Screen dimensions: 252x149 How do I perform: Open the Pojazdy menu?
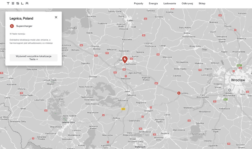click(x=139, y=3)
